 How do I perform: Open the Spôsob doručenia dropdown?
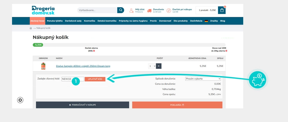[x=203, y=79]
